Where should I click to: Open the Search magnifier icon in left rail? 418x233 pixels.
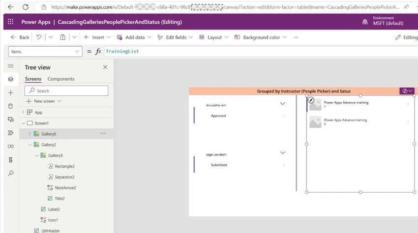click(x=11, y=174)
